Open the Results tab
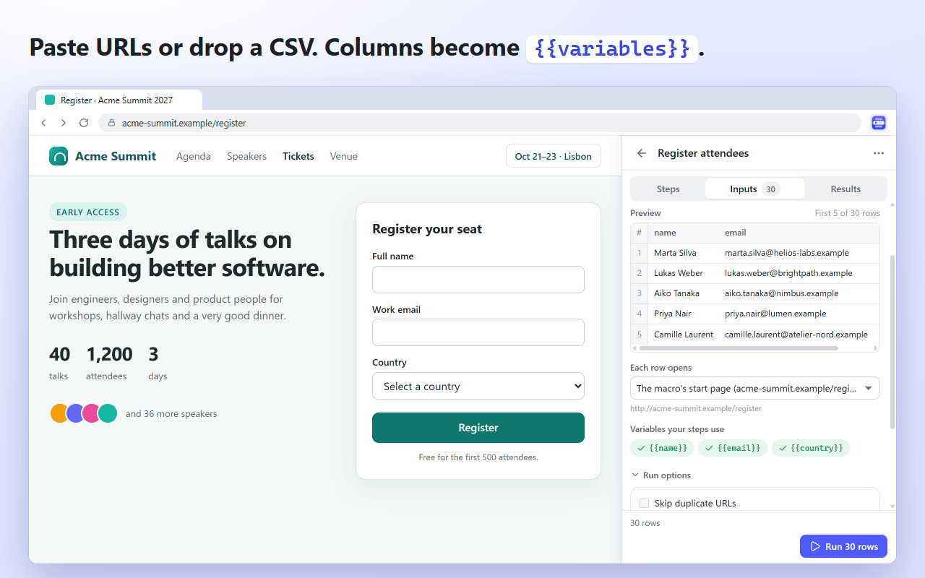Image resolution: width=925 pixels, height=578 pixels. pyautogui.click(x=846, y=189)
